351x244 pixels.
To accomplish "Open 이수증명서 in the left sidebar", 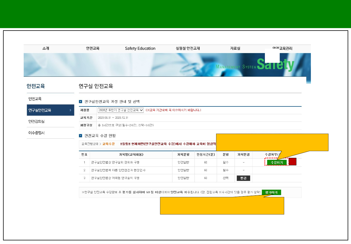I will coord(36,133).
